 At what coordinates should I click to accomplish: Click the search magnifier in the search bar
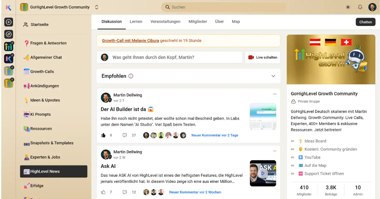pos(167,7)
